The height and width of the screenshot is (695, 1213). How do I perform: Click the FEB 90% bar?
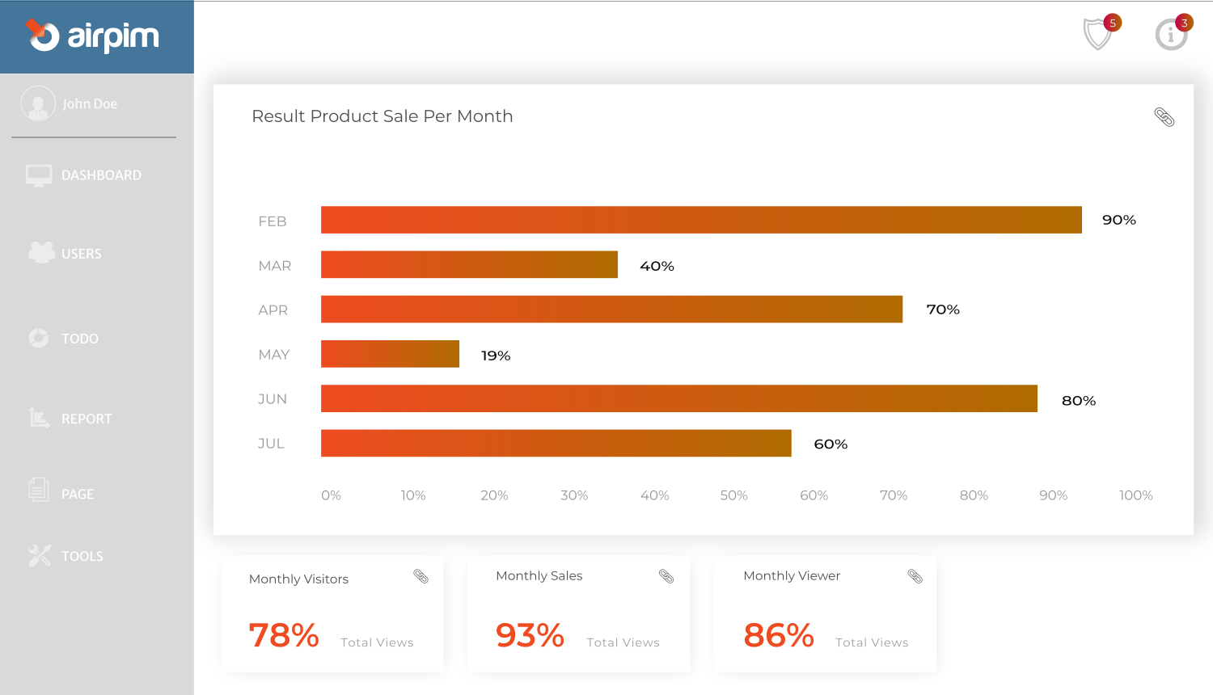tap(700, 220)
